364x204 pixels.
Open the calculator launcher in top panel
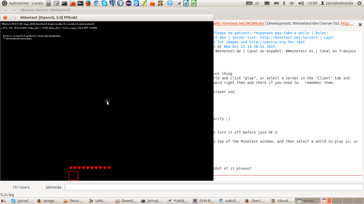click(48, 3)
